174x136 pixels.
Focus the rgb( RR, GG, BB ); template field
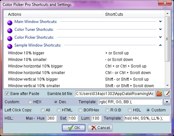point(130,102)
